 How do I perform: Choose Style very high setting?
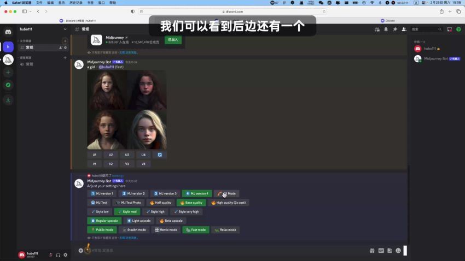click(x=186, y=212)
